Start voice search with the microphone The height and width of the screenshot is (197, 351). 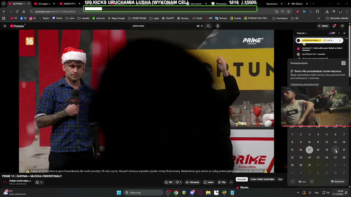[x=218, y=26]
